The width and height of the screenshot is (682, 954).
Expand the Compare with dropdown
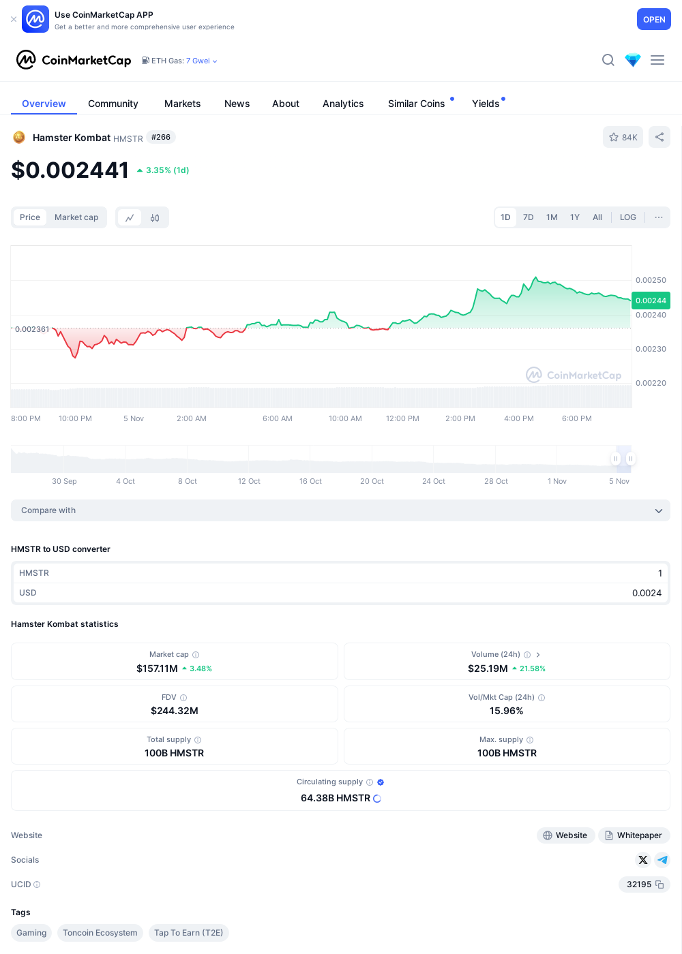click(x=340, y=510)
